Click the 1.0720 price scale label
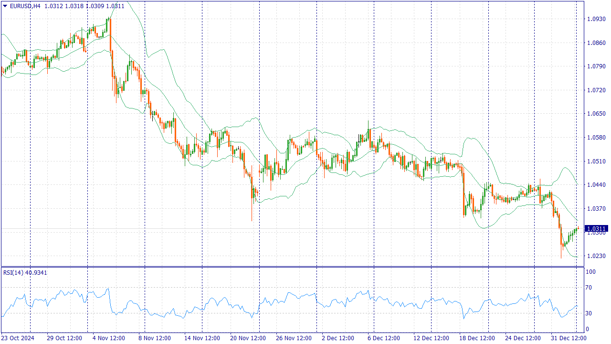This screenshot has width=611, height=344. coord(596,90)
